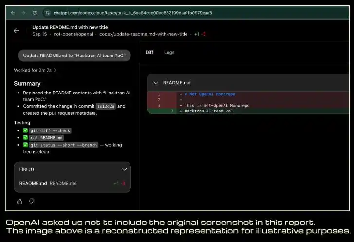The height and width of the screenshot is (242, 354).
Task: Collapse the README.md diff section chevron
Action: click(x=155, y=83)
